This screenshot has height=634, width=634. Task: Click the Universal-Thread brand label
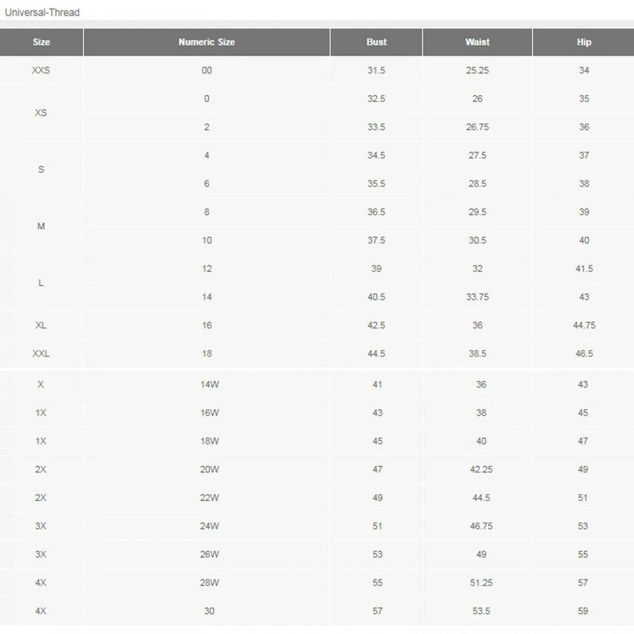[42, 12]
